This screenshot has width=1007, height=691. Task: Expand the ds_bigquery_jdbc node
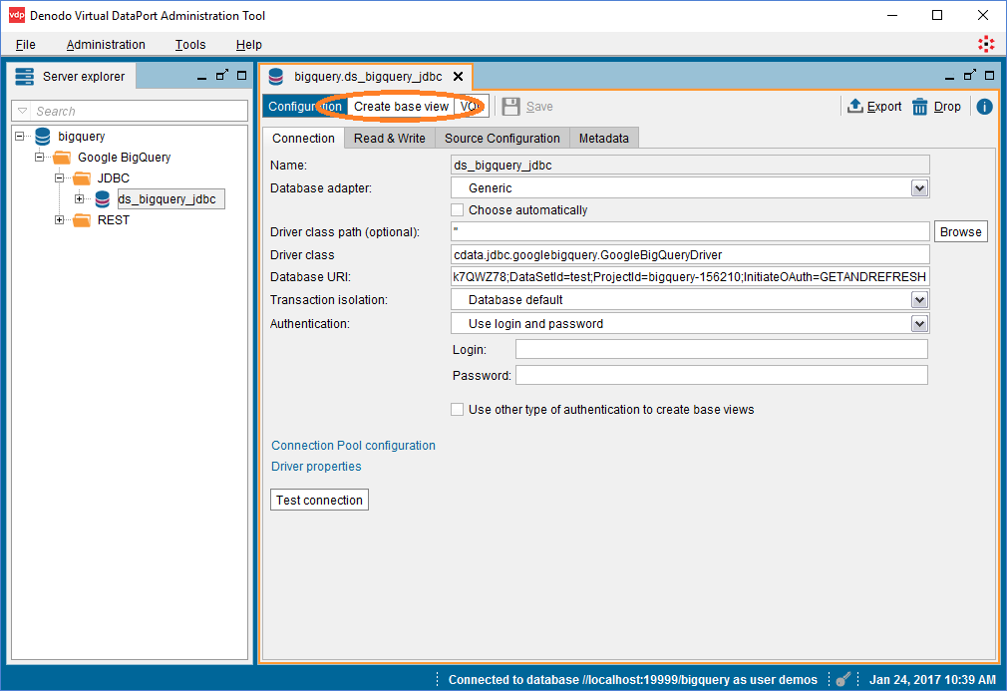coord(79,199)
